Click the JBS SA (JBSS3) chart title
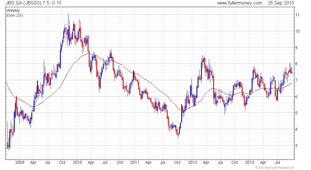Image resolution: width=311 pixels, height=170 pixels. (23, 3)
